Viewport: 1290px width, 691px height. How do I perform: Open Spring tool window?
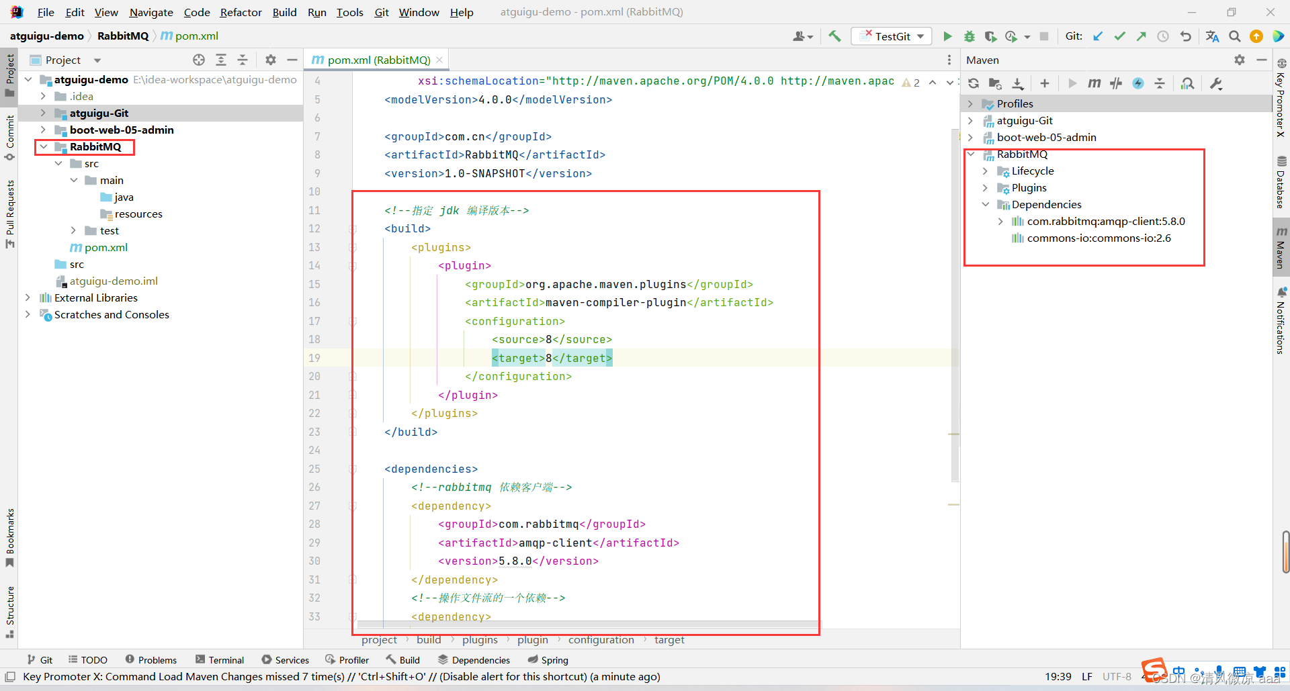coord(548,660)
